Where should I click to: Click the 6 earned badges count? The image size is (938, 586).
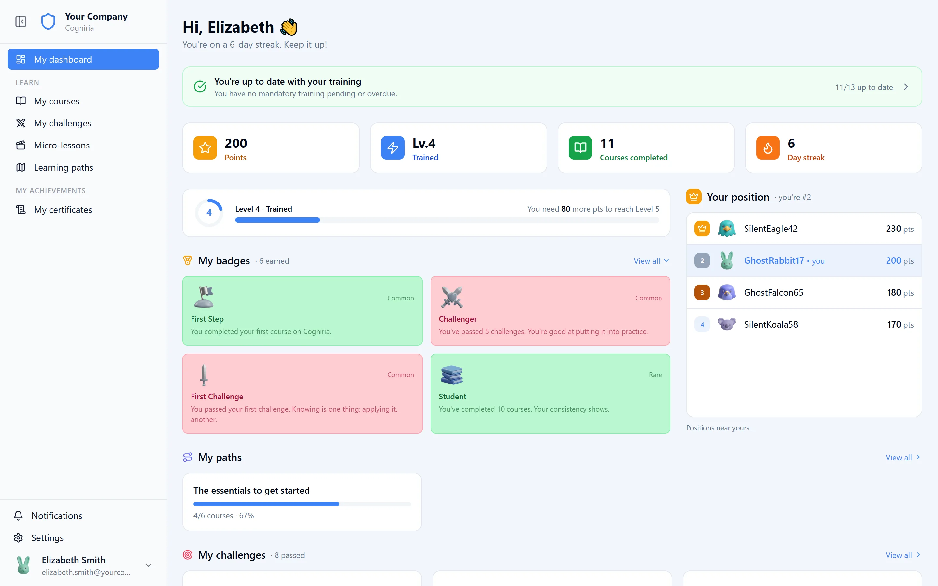tap(274, 261)
